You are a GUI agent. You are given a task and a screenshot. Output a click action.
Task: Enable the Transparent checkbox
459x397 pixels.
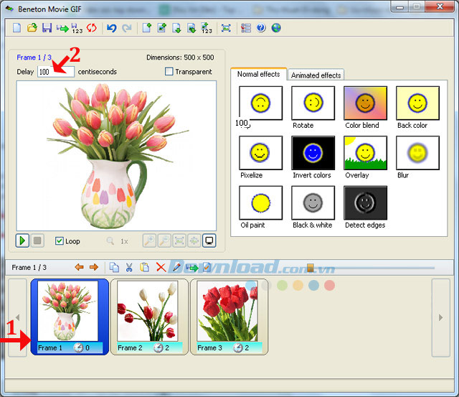(169, 72)
